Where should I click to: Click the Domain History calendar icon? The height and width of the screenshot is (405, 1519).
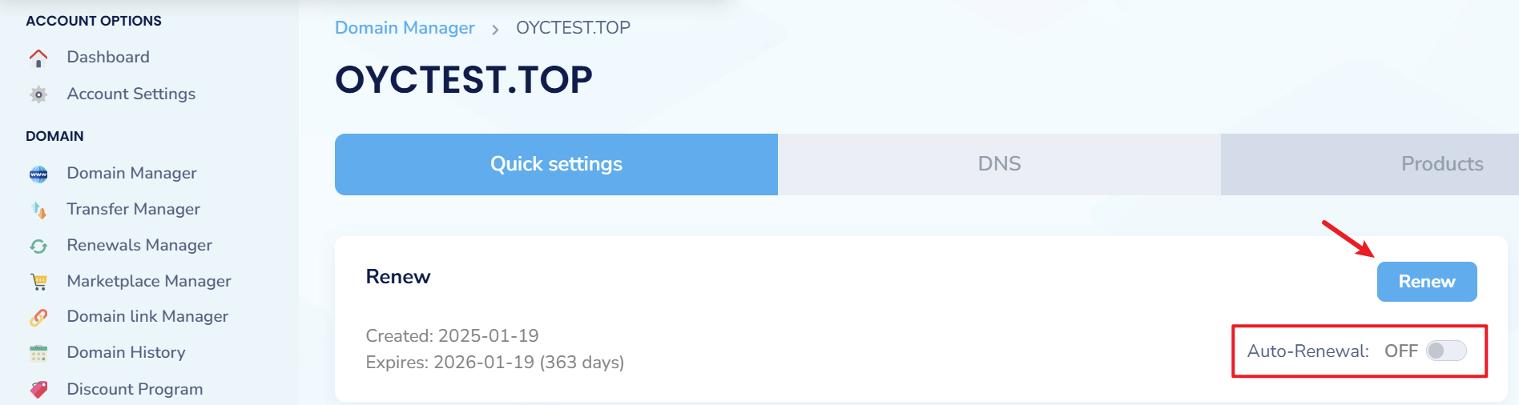pyautogui.click(x=38, y=353)
